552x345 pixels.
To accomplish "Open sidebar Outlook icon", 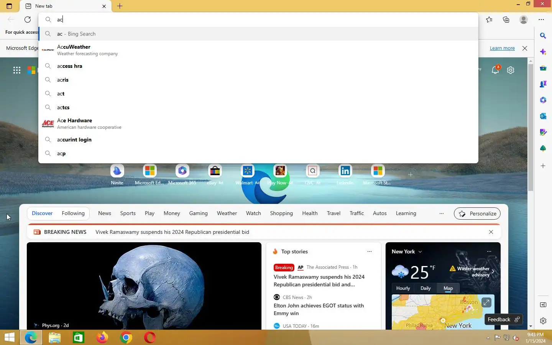I will coord(543,116).
